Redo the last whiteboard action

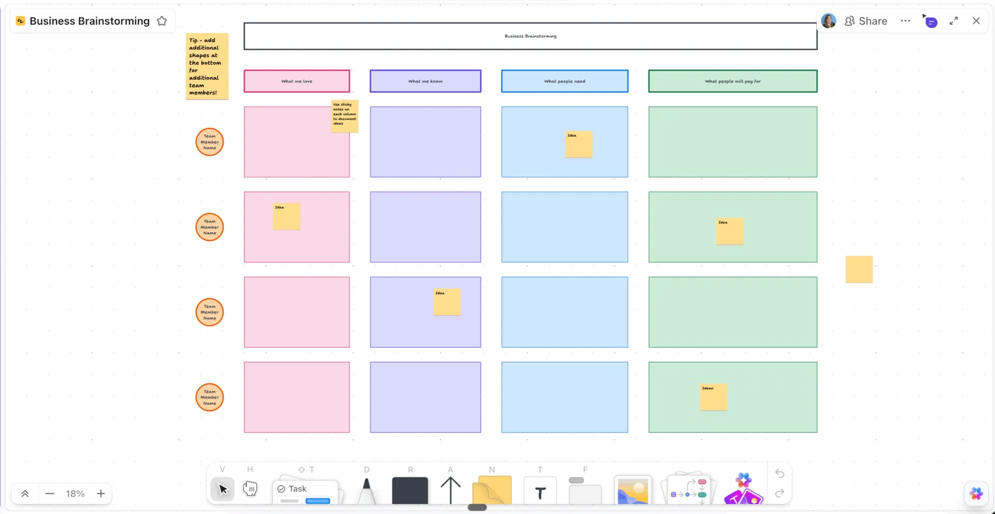point(779,493)
